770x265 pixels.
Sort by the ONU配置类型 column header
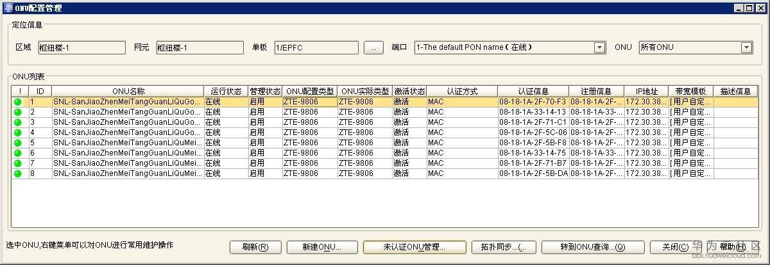click(x=309, y=92)
